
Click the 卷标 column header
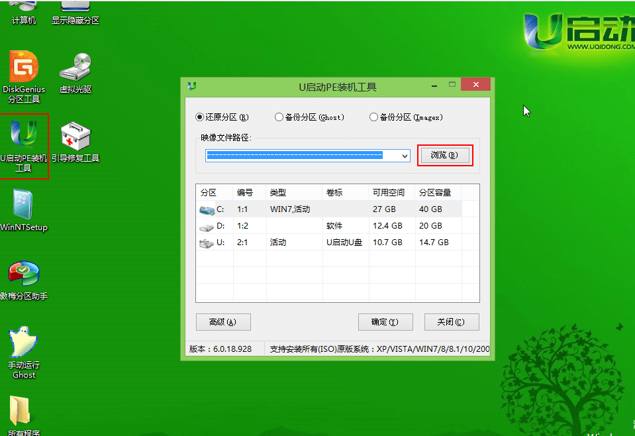346,192
